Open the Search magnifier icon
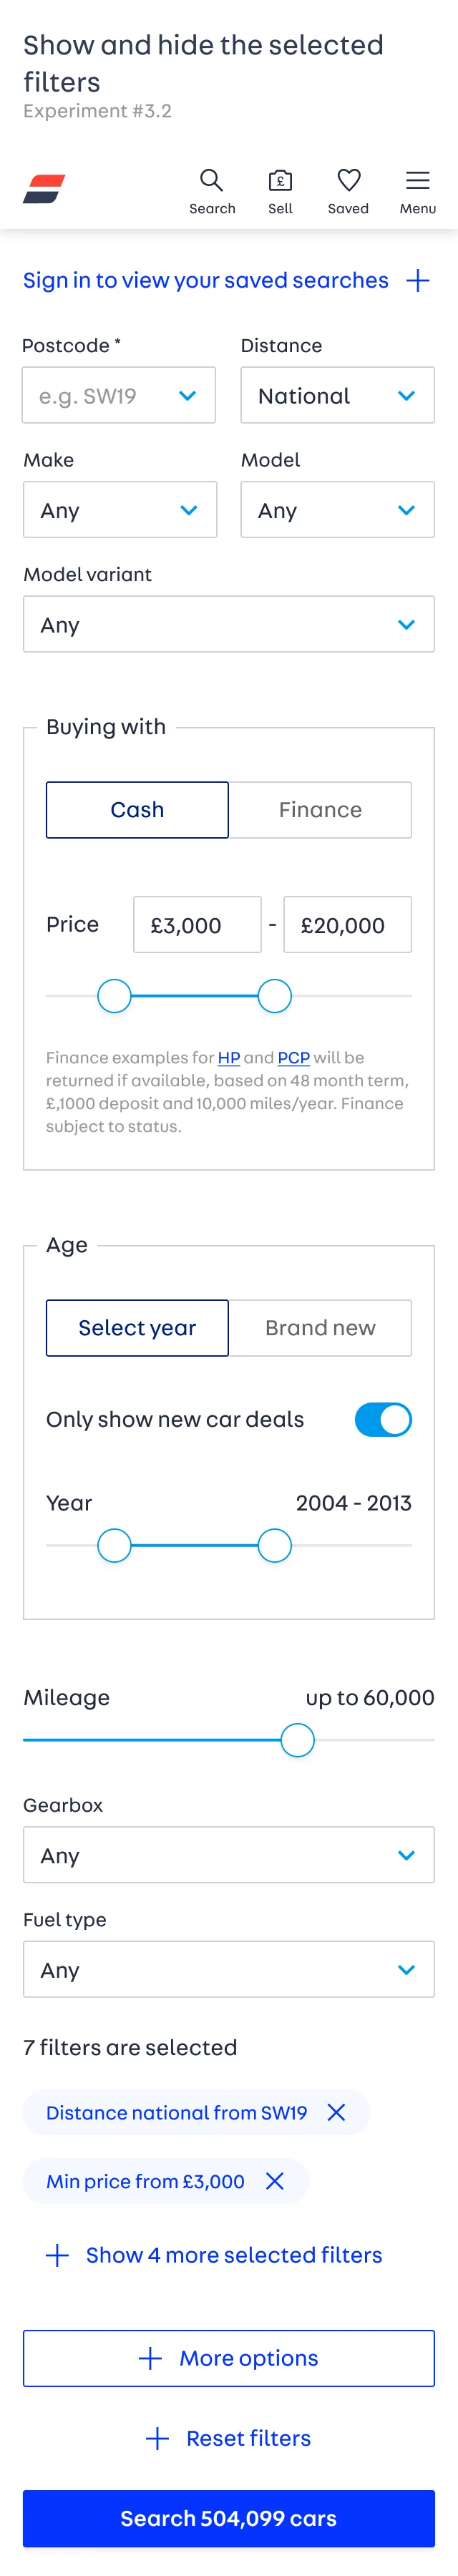458x2576 pixels. (211, 180)
